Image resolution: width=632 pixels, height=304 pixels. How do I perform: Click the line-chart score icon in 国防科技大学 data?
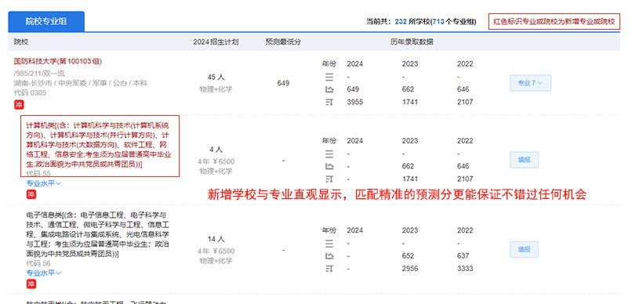(329, 89)
